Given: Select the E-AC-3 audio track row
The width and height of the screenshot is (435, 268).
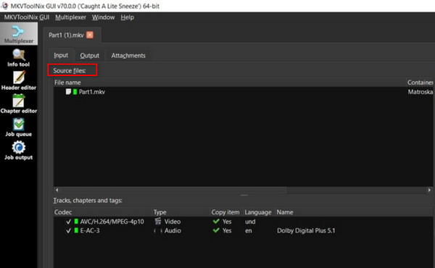Looking at the screenshot, I should [244, 230].
